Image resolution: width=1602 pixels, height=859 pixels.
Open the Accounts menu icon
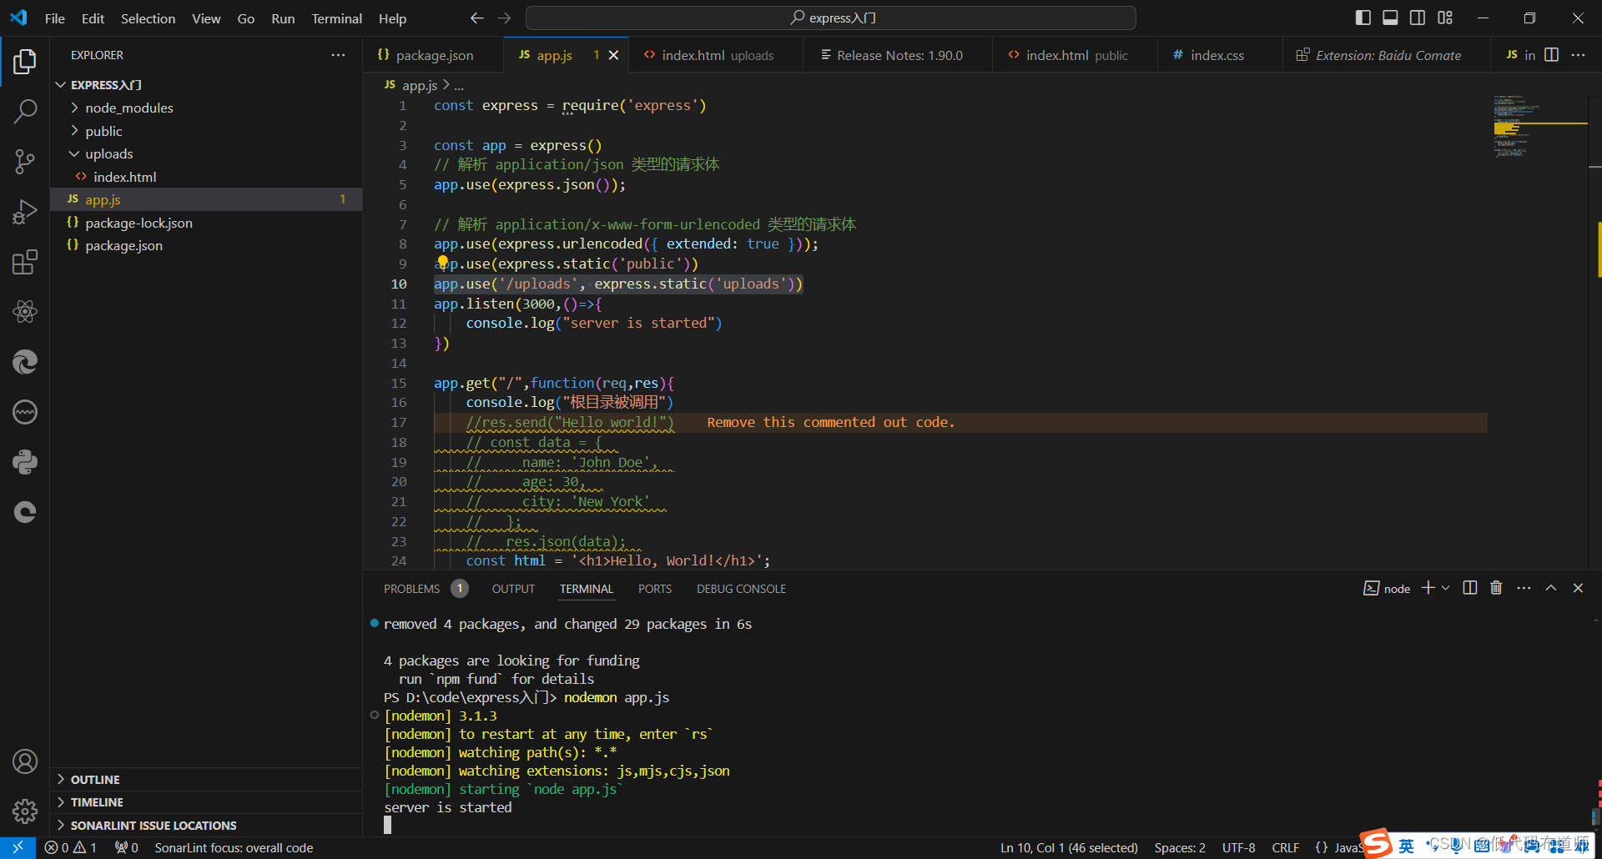[25, 761]
